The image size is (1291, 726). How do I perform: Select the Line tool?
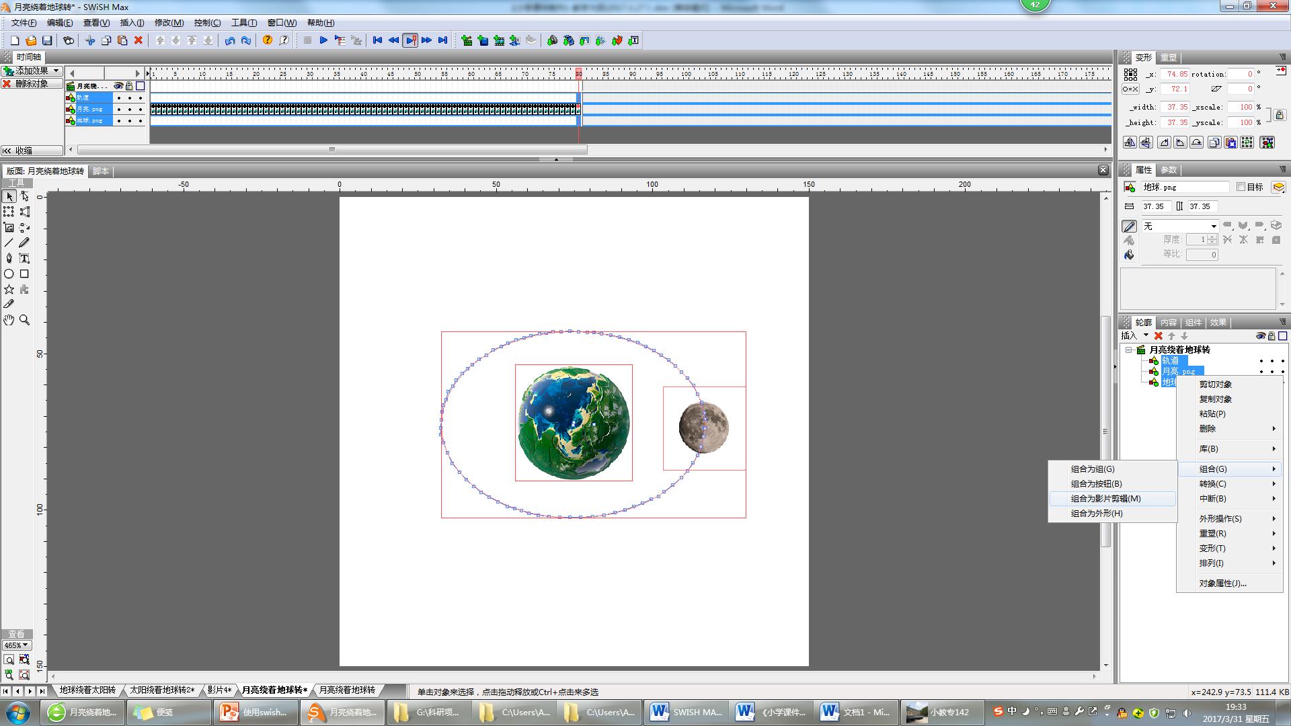(9, 243)
